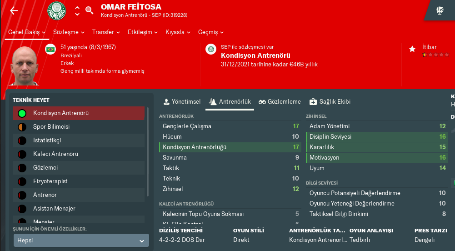Click the SEP club icon beside contract
455x251 pixels.
click(210, 49)
